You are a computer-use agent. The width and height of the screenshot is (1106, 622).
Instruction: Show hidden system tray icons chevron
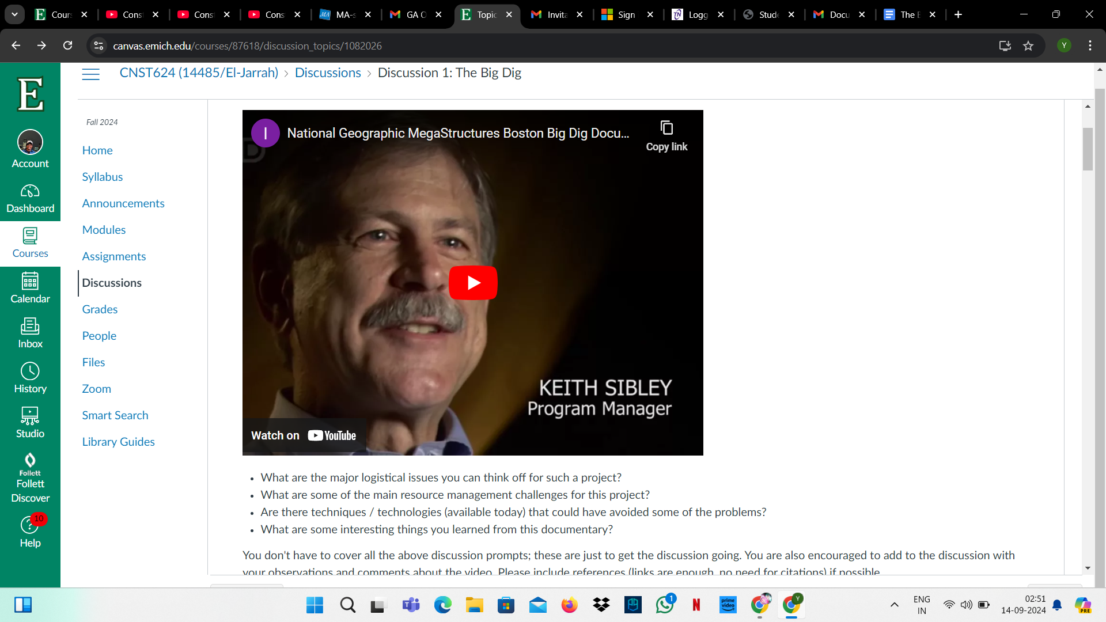click(894, 605)
